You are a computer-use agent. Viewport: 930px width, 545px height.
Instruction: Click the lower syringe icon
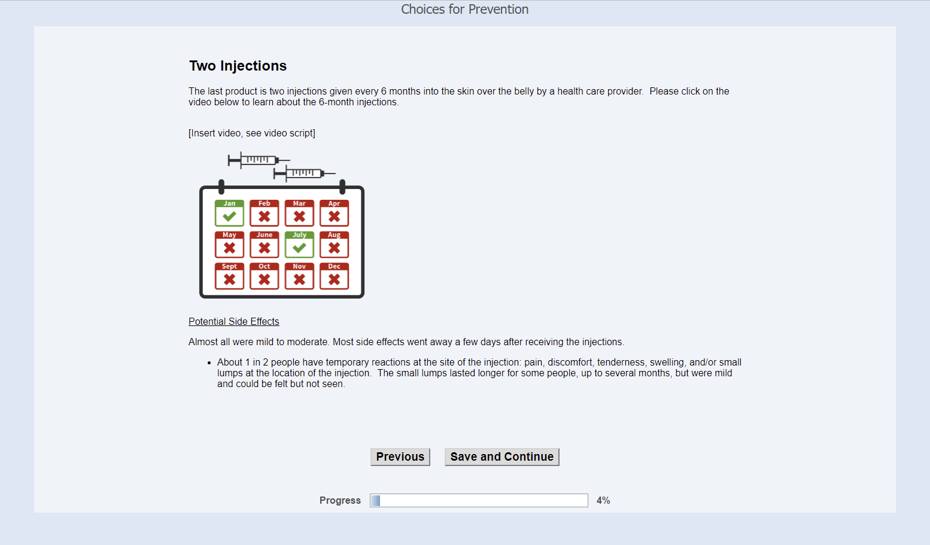[304, 173]
